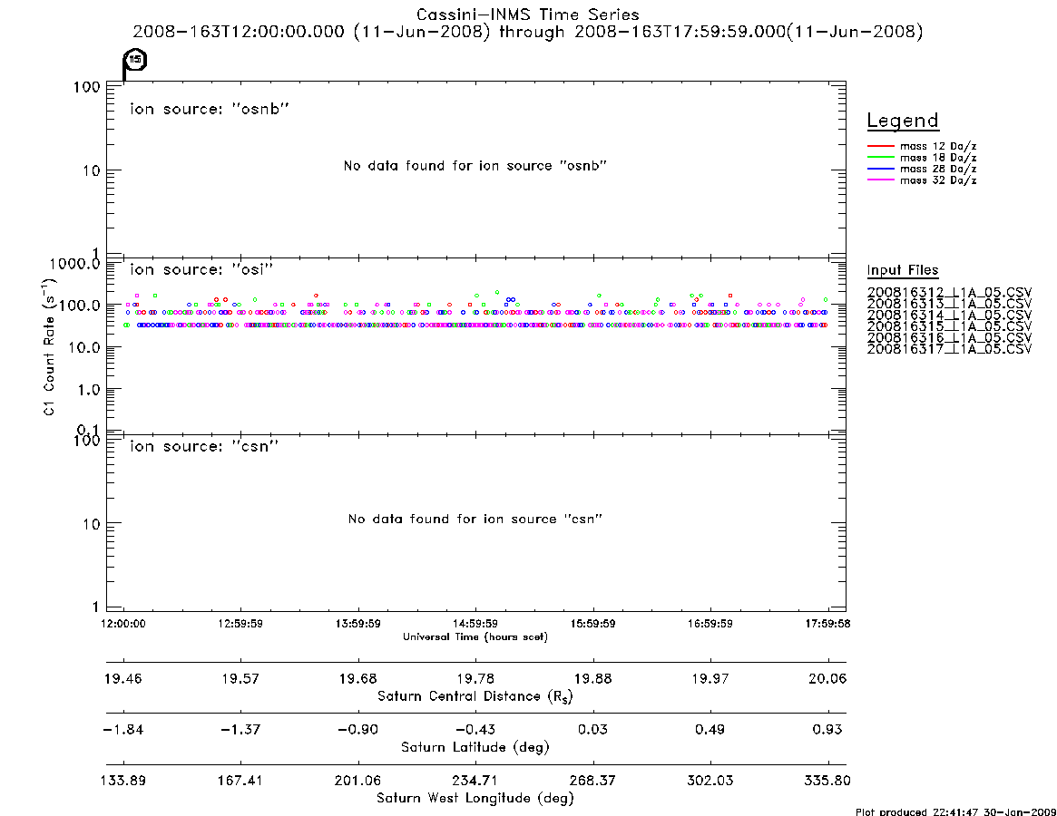Click the circled 115 flag marker icon
This screenshot has height=816, width=1057.
coord(134,62)
